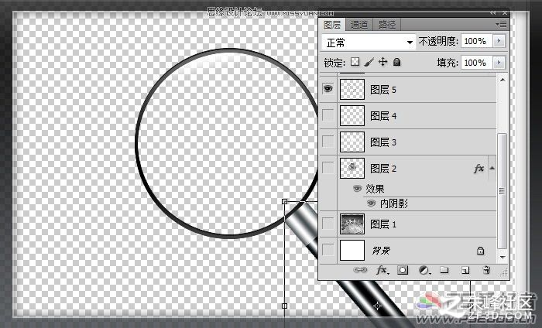
Task: Click the 图层 3 layer name
Action: [x=383, y=142]
